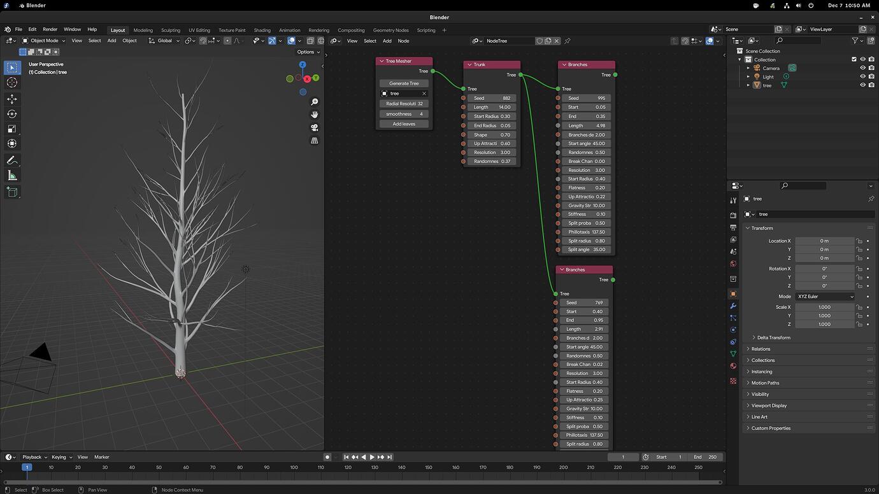The height and width of the screenshot is (494, 879).
Task: Open the Object Mode dropdown
Action: point(43,41)
